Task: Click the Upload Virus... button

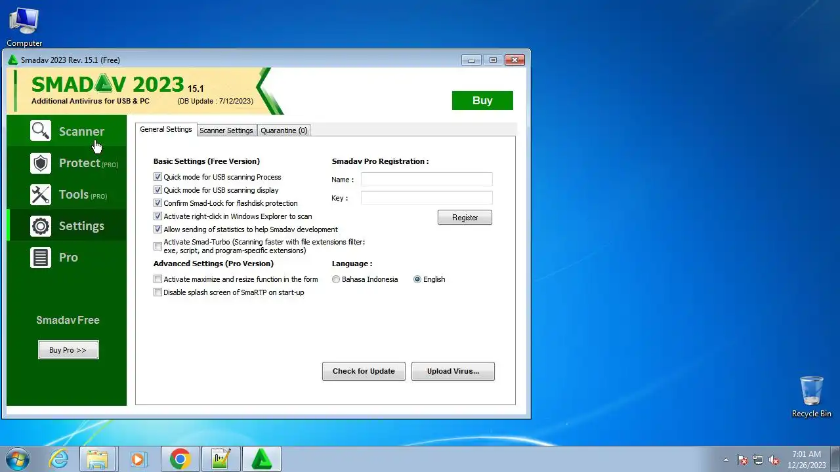Action: pyautogui.click(x=453, y=371)
